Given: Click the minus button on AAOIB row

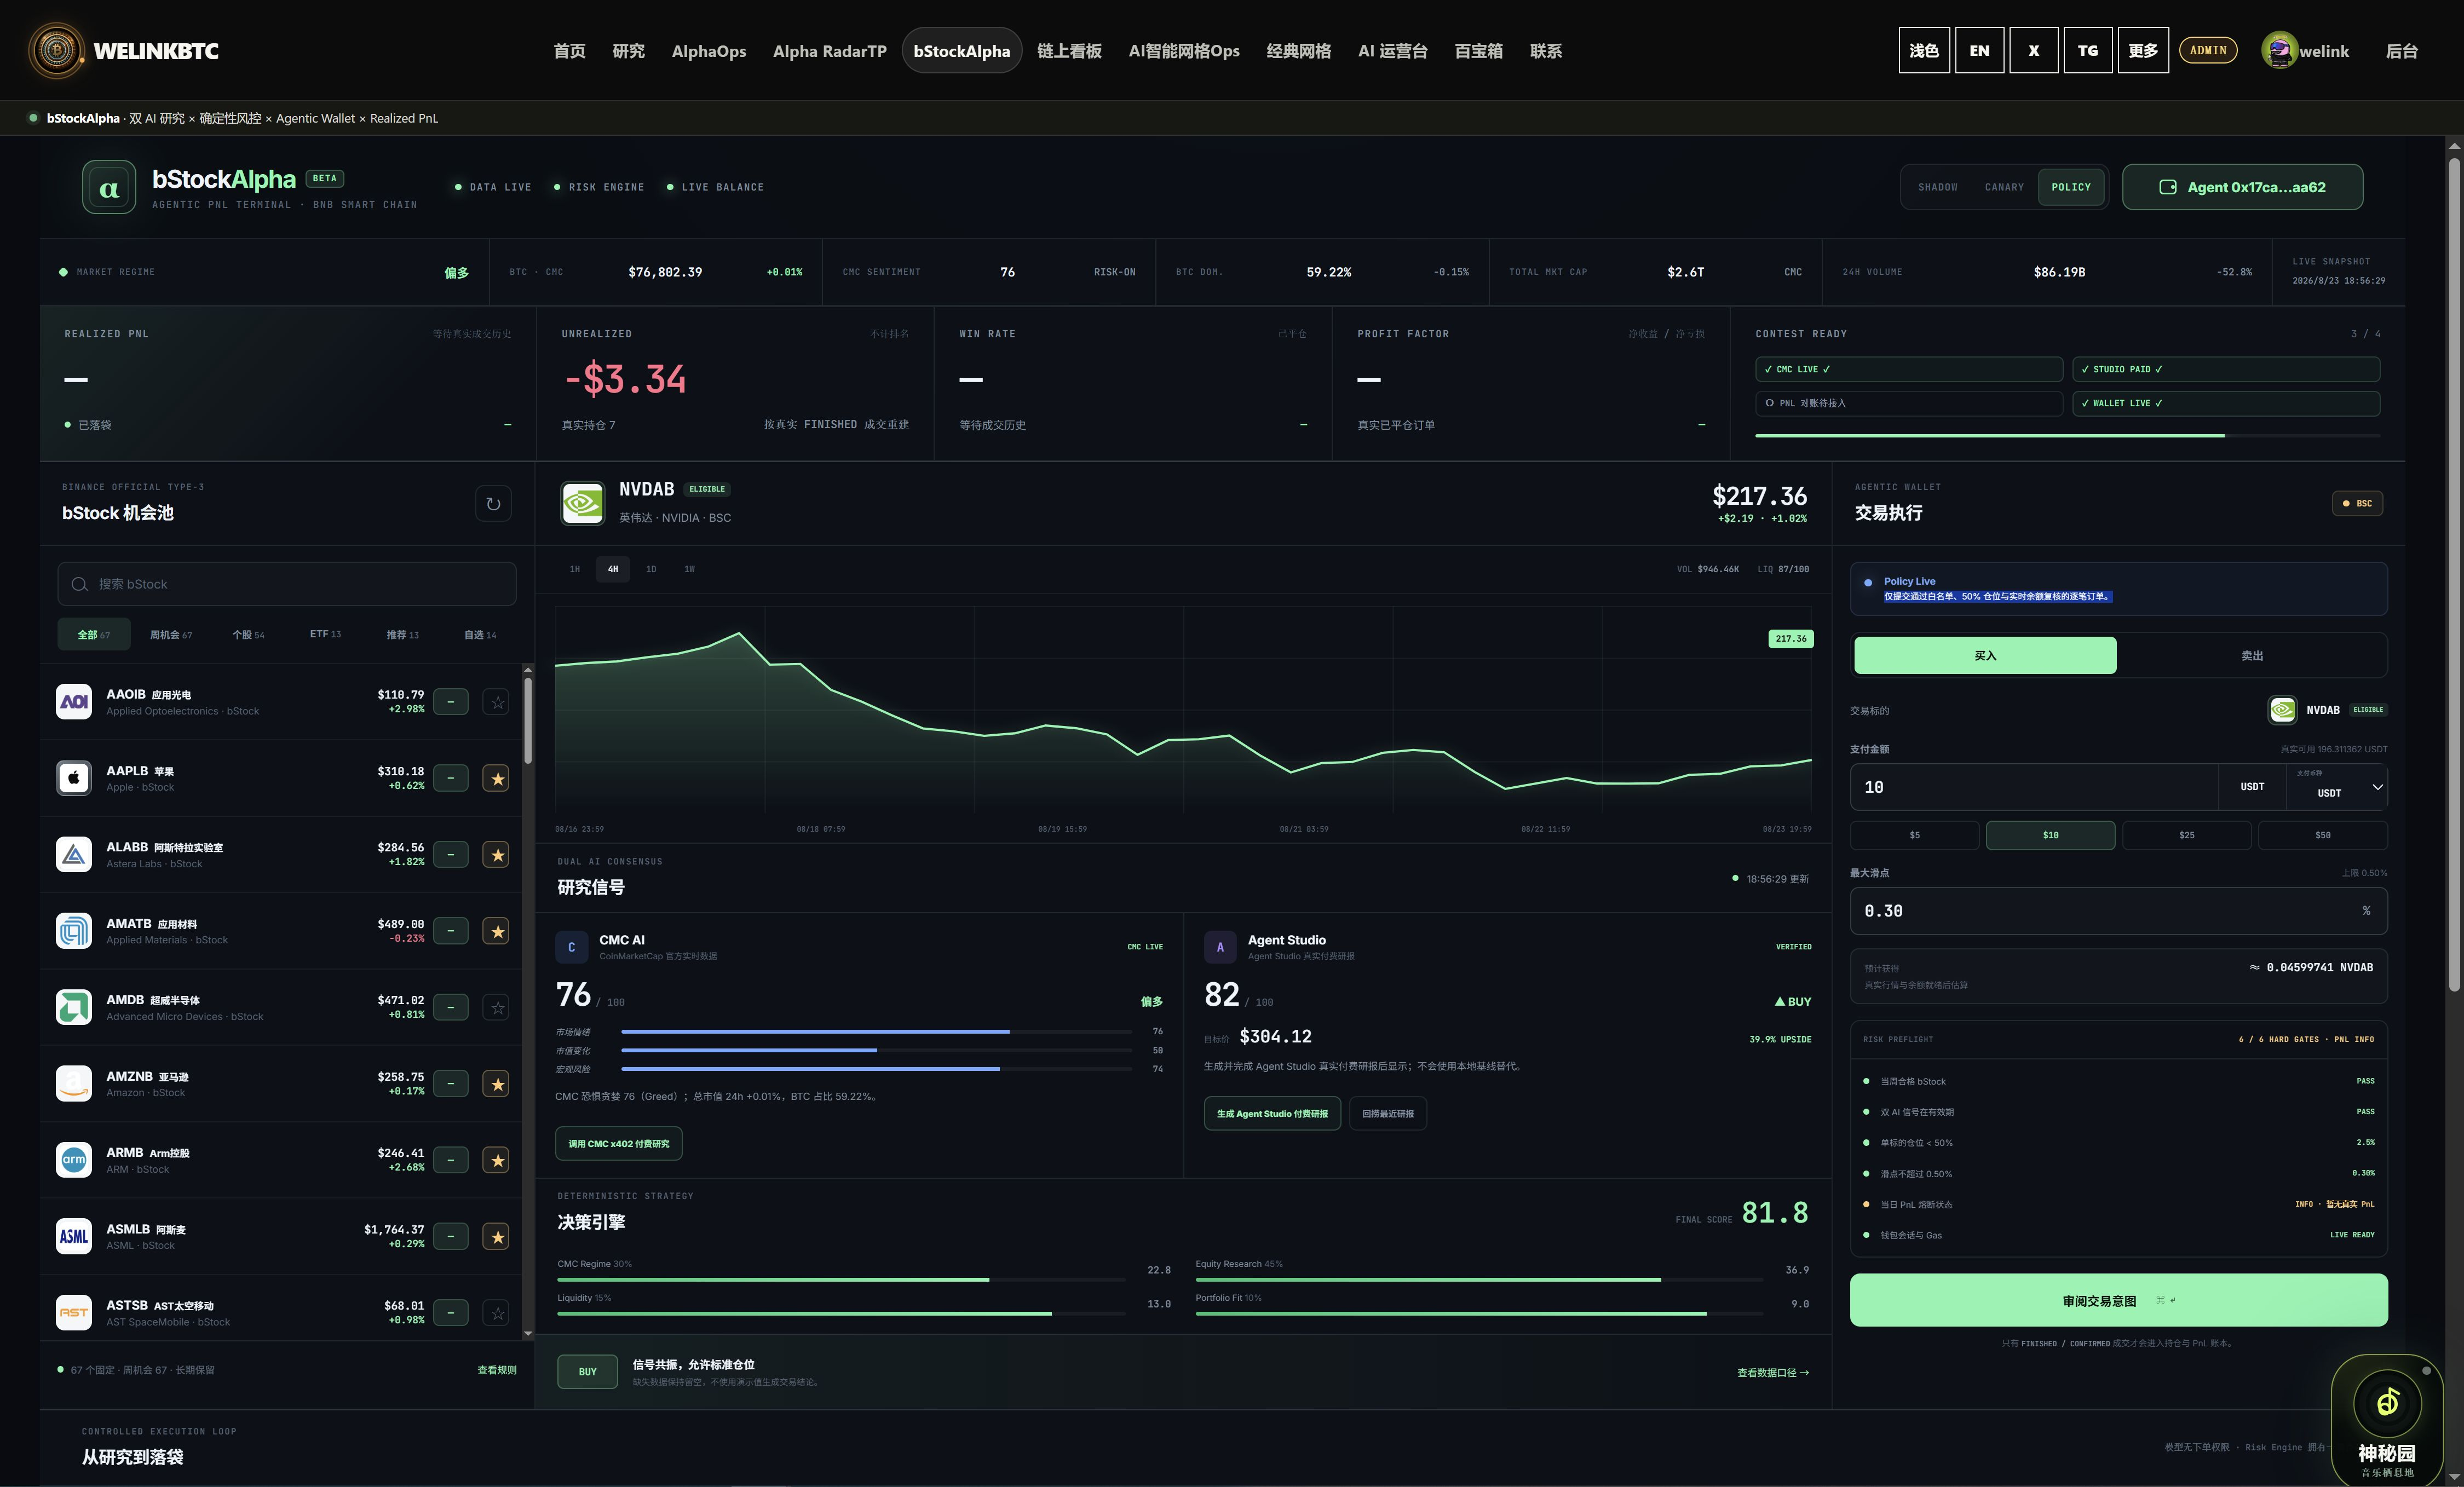Looking at the screenshot, I should (x=451, y=702).
